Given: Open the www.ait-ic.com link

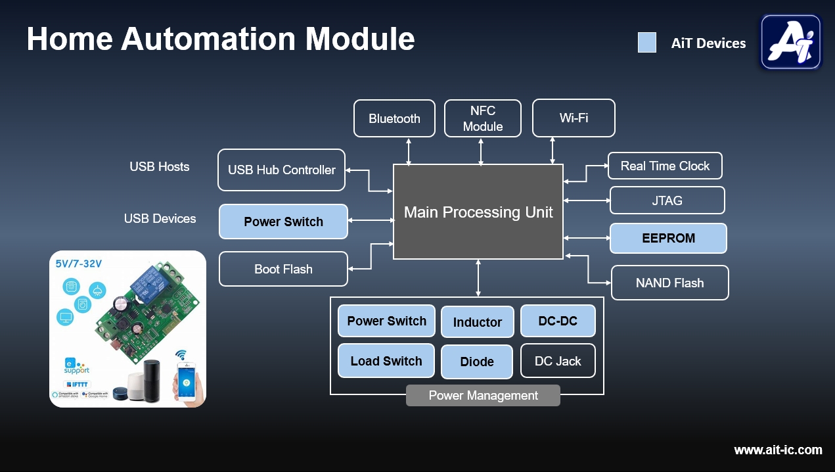Looking at the screenshot, I should pos(777,450).
